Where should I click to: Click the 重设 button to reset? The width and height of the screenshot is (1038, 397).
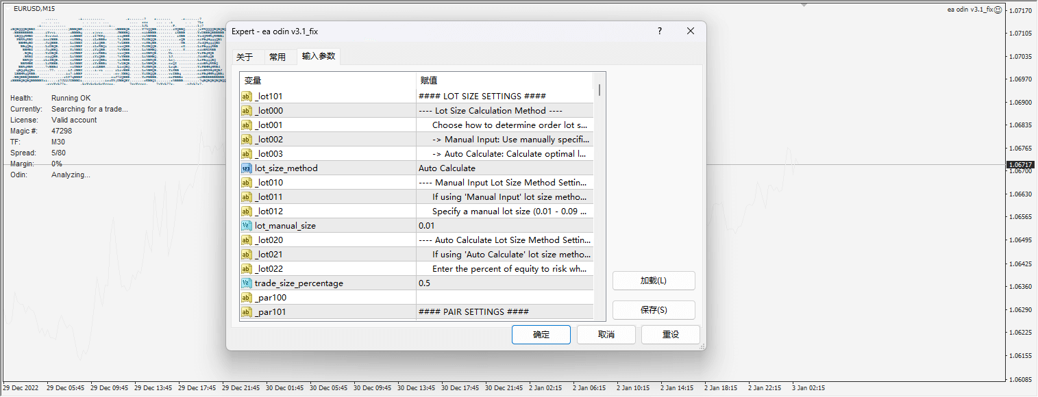[x=670, y=335]
